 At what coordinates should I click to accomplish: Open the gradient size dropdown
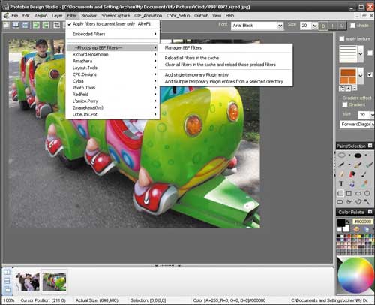[x=372, y=115]
